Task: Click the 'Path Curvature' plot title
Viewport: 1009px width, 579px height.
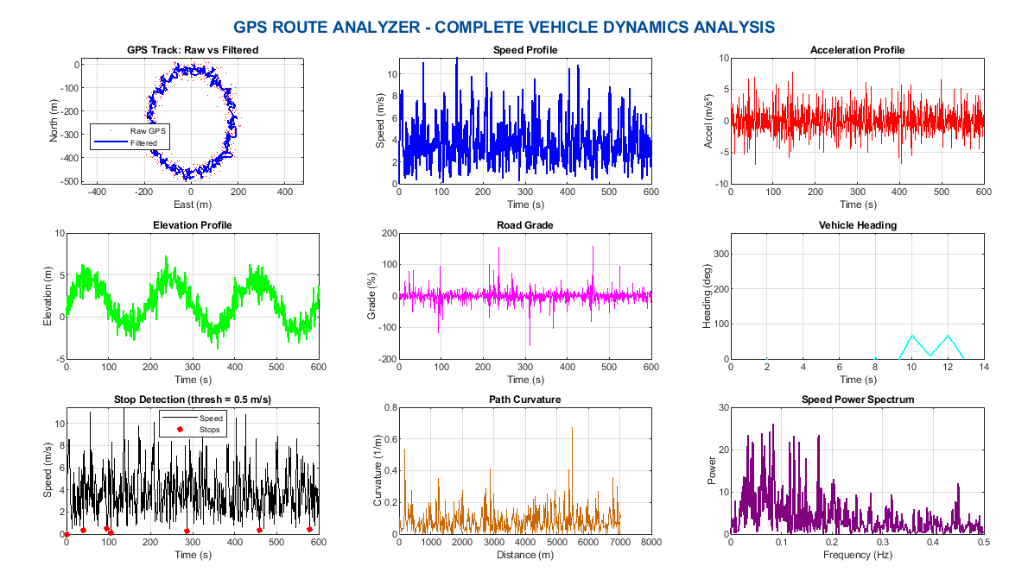Action: coord(524,400)
